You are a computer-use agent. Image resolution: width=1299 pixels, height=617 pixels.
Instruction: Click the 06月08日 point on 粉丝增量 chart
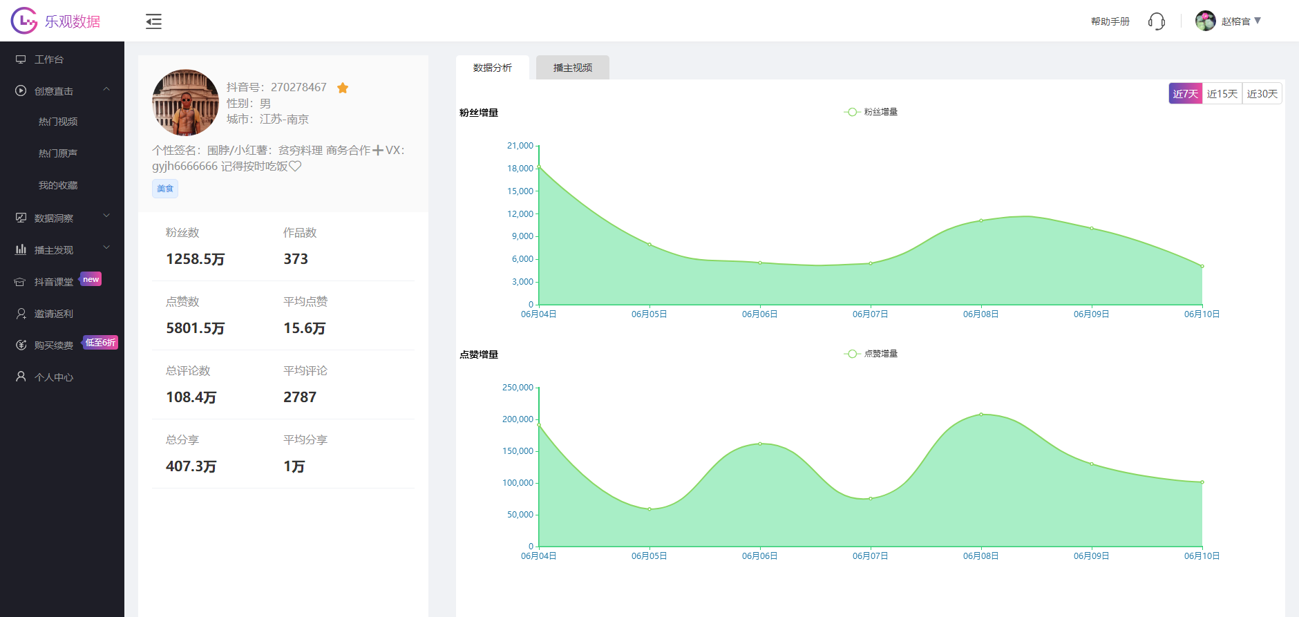pyautogui.click(x=981, y=220)
